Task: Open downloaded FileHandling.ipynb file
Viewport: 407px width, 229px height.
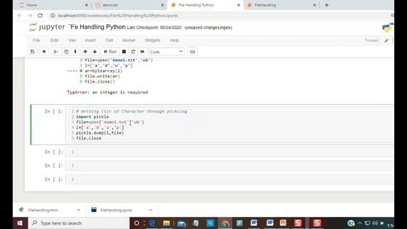Action: pos(116,210)
